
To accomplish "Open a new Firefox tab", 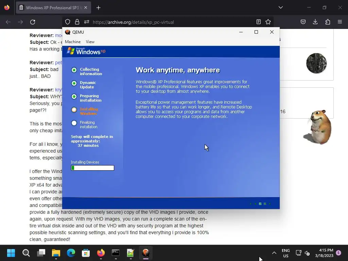I will [98, 8].
